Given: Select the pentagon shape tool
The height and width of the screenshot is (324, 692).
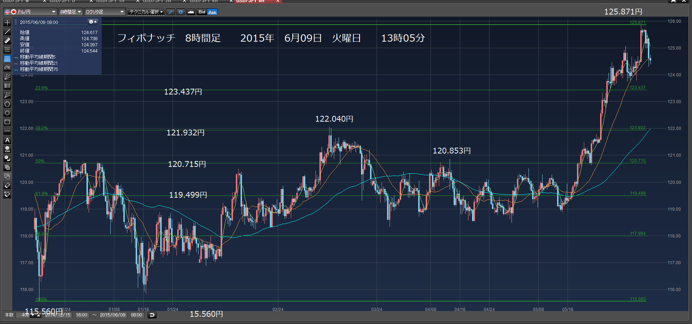Looking at the screenshot, I should [7, 104].
